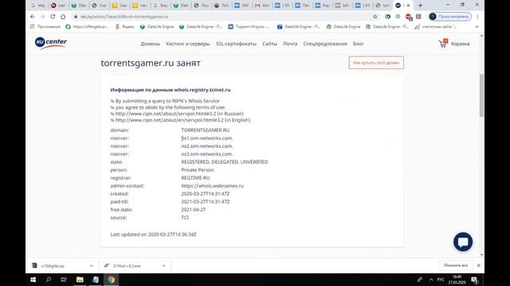Open Task View on taskbar
This screenshot has width=510, height=286.
coord(64,280)
